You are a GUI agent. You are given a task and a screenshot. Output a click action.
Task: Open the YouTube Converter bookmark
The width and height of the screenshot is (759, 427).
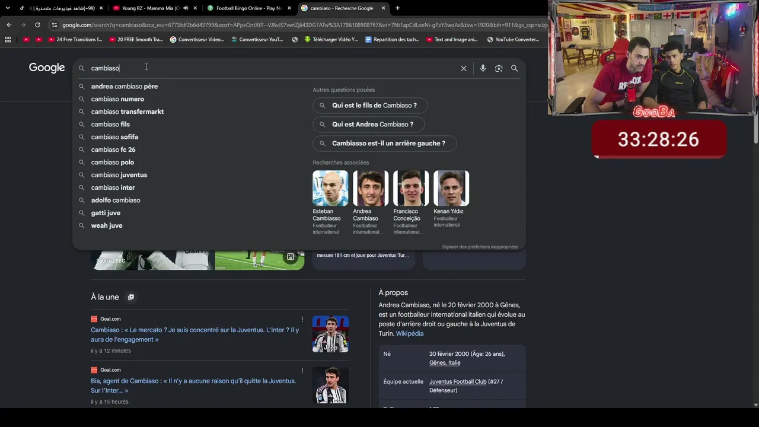(514, 40)
